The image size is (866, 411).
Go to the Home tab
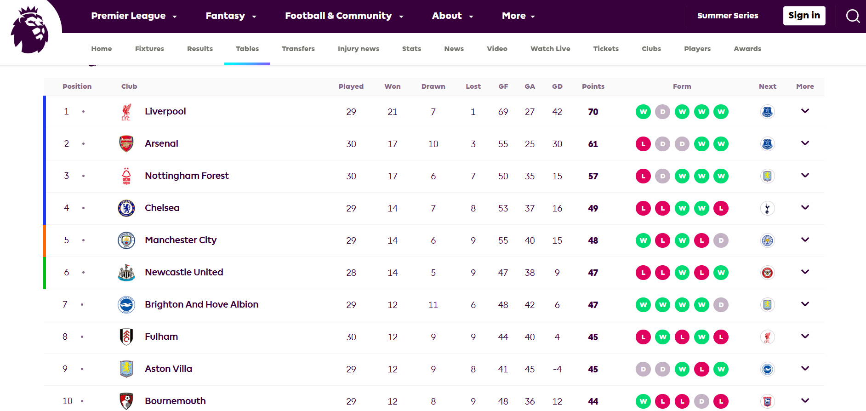pyautogui.click(x=102, y=49)
